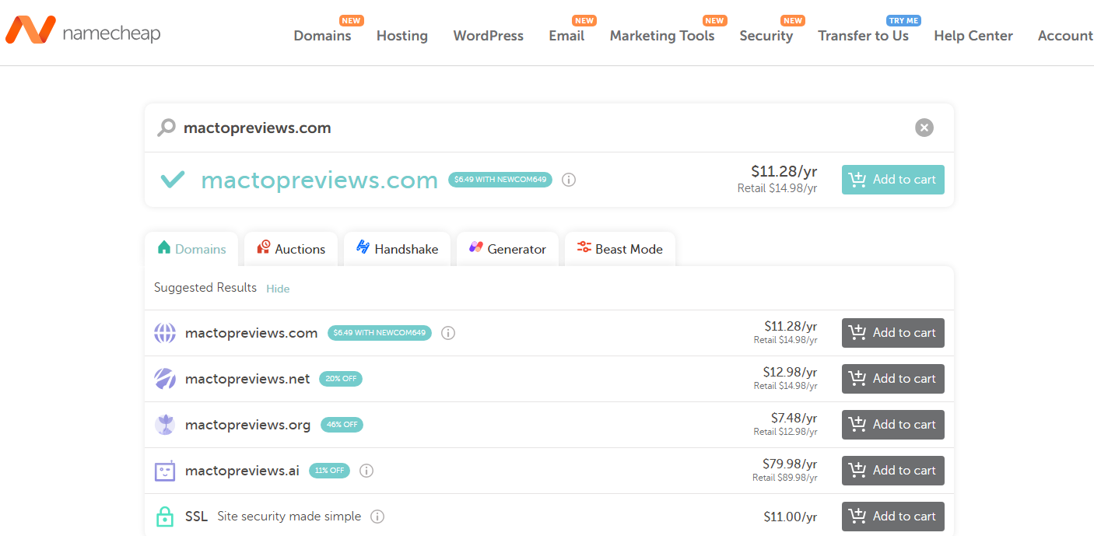Add mactopreviews.org to cart

pyautogui.click(x=893, y=425)
